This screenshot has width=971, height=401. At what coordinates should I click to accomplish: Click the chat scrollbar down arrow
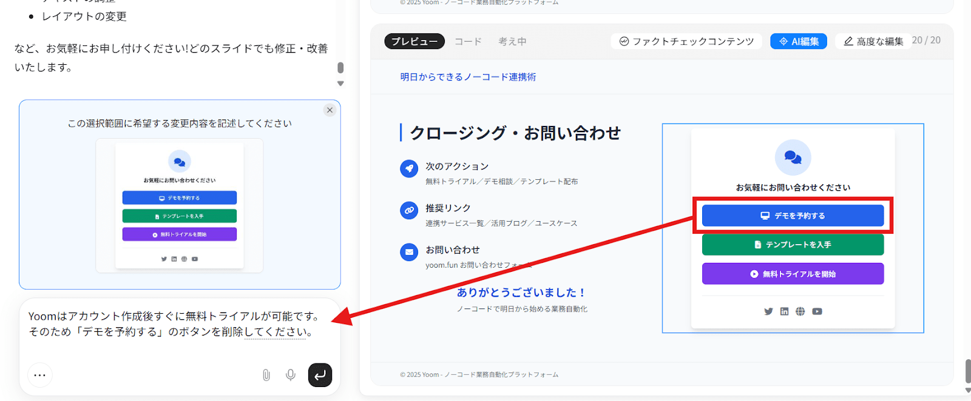click(x=340, y=84)
